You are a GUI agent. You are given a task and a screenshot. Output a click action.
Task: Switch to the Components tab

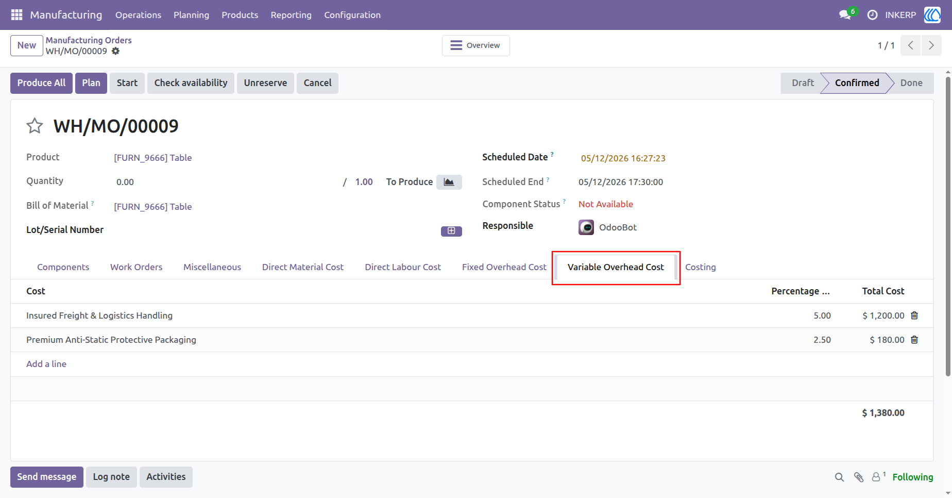pyautogui.click(x=63, y=267)
